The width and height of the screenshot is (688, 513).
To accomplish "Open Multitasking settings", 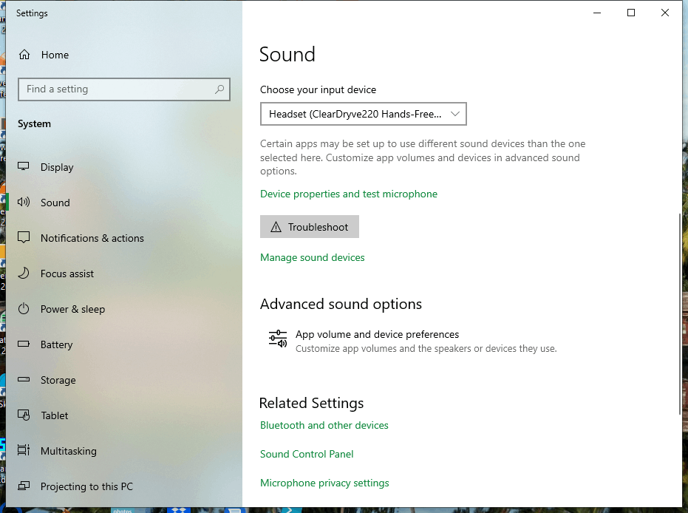I will (x=124, y=451).
